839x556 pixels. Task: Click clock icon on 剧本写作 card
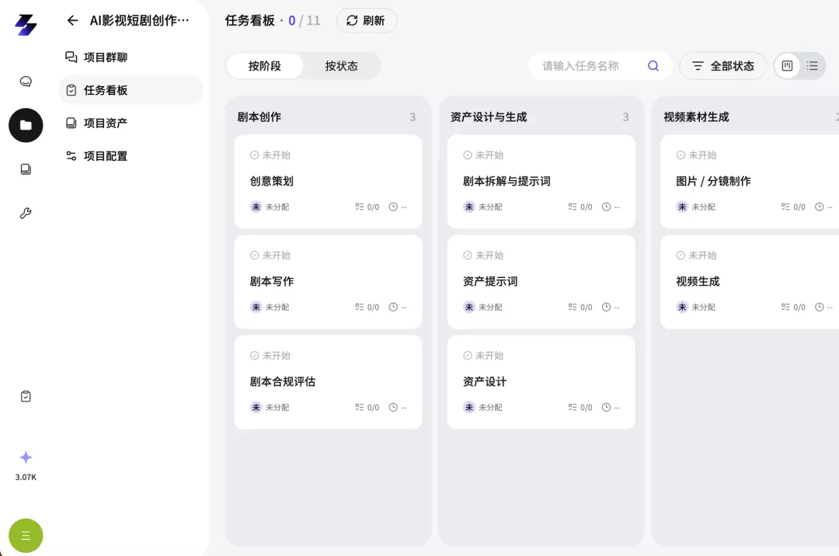coord(393,307)
